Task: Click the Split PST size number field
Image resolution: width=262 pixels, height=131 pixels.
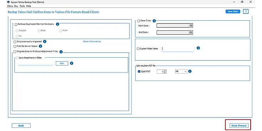Action: pyautogui.click(x=160, y=72)
